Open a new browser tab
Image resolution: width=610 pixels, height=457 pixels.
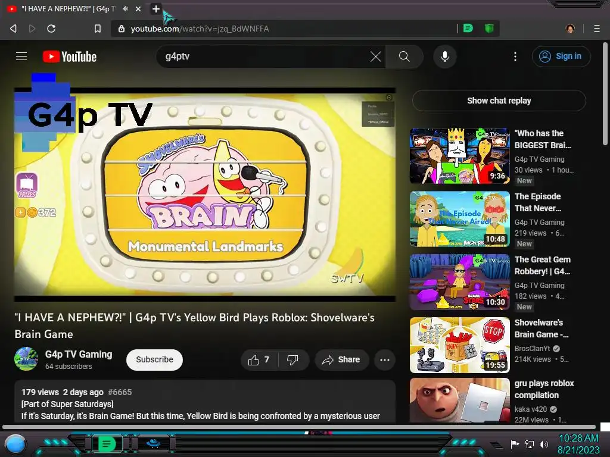pos(155,8)
